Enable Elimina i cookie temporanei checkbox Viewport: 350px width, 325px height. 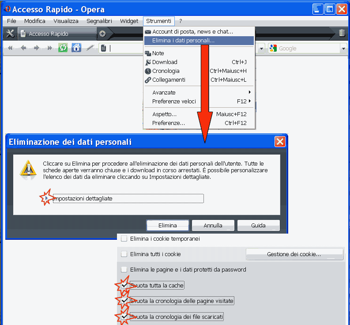[x=124, y=238]
